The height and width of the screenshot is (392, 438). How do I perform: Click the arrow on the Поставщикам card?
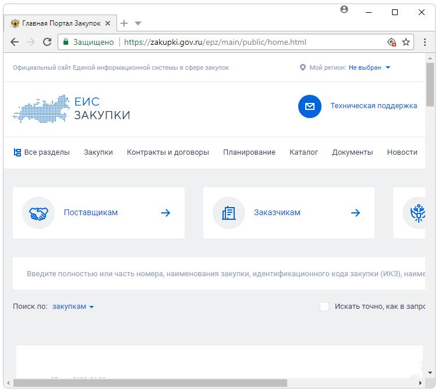165,213
